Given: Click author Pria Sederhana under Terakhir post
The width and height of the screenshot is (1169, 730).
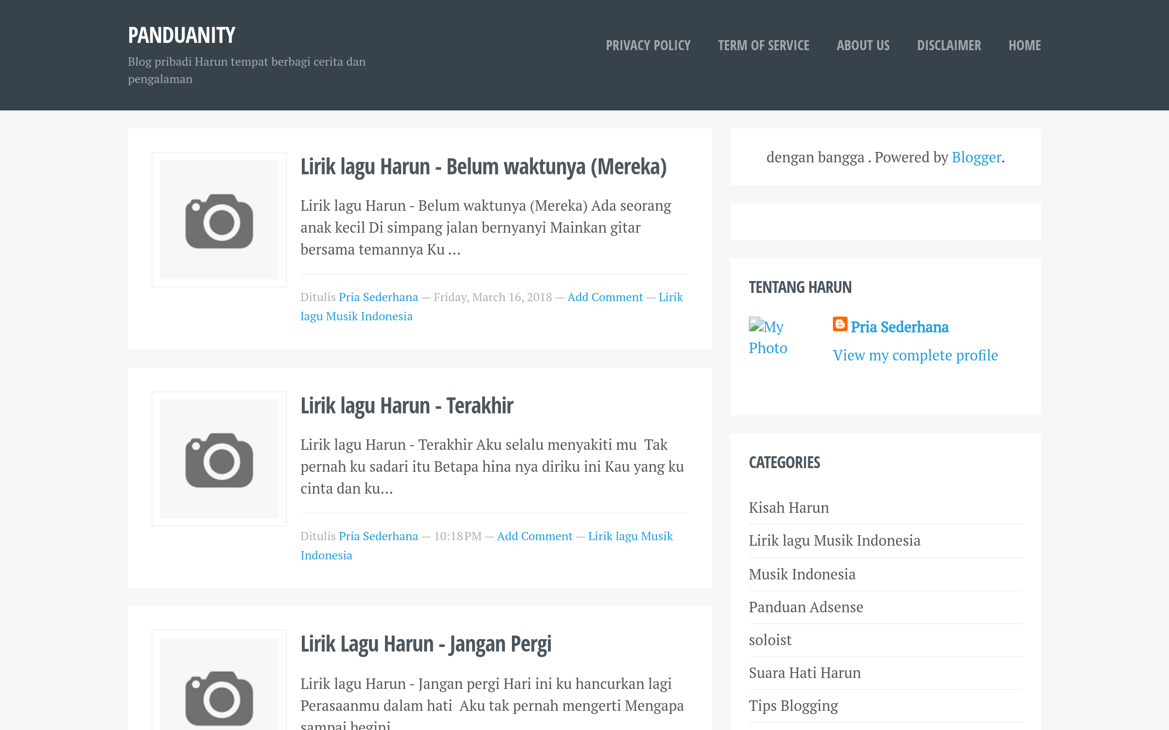Looking at the screenshot, I should coord(378,536).
